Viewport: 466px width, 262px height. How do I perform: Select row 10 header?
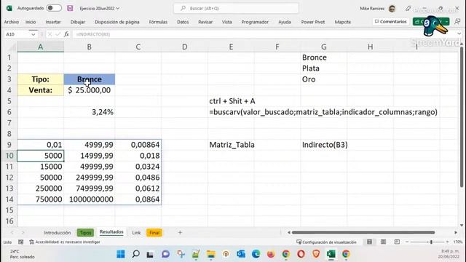pos(9,156)
